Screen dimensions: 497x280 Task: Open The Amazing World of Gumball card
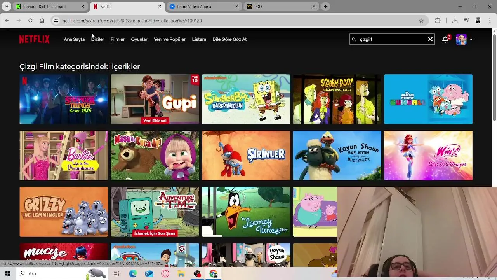pyautogui.click(x=428, y=99)
